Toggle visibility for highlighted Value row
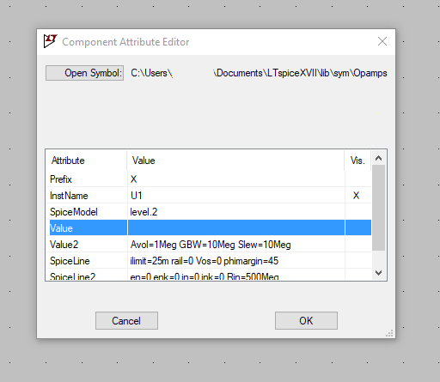The image size is (440, 382). [x=358, y=227]
